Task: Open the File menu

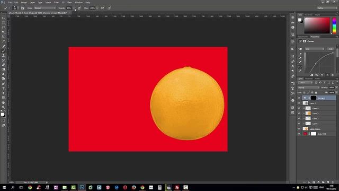Action: 10,2
